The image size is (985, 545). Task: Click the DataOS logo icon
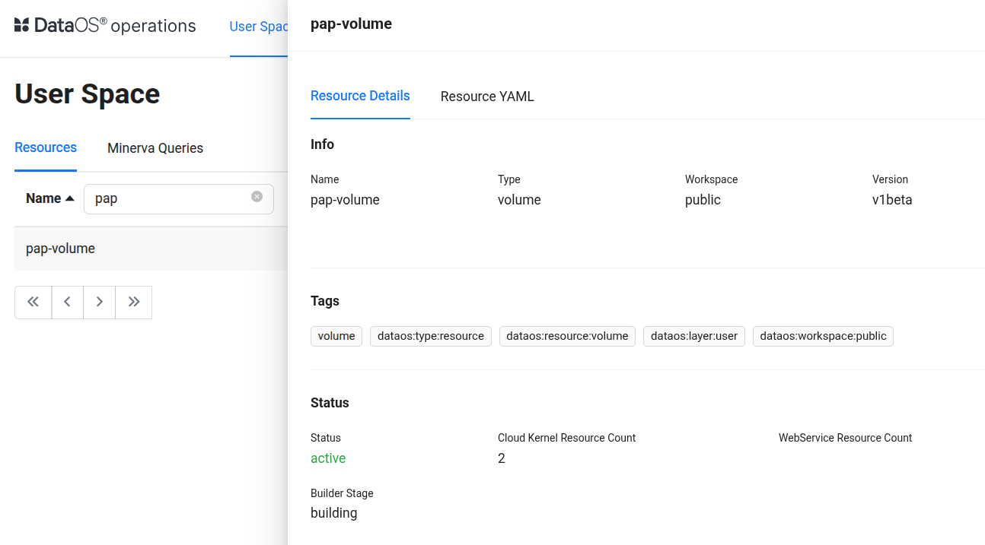[21, 25]
